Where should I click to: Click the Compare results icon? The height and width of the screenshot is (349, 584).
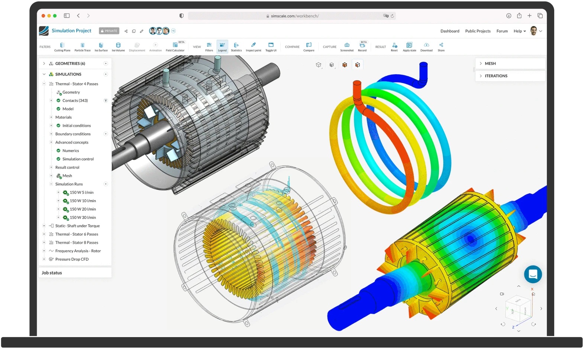[x=309, y=47]
